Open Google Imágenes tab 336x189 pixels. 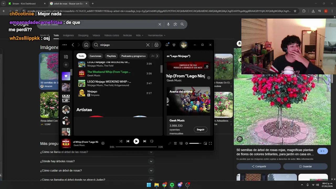point(68,35)
